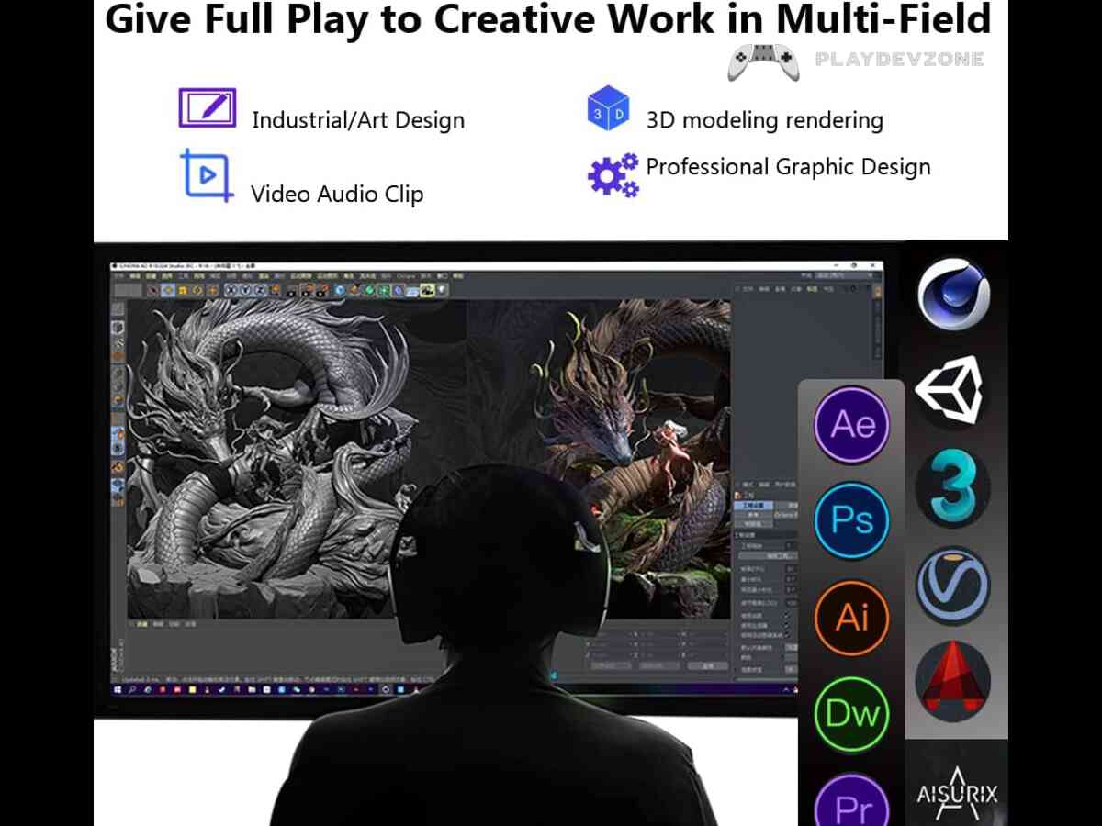Select the red AutoCAD icon
1102x826 pixels.
953,683
